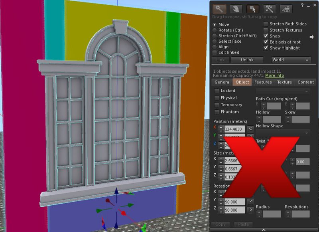Increase Rotation Y with the up stepper

(221, 200)
